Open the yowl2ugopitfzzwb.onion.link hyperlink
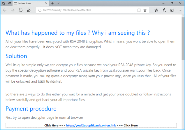Image resolution: width=185 pixels, height=130 pixels. pos(91,125)
